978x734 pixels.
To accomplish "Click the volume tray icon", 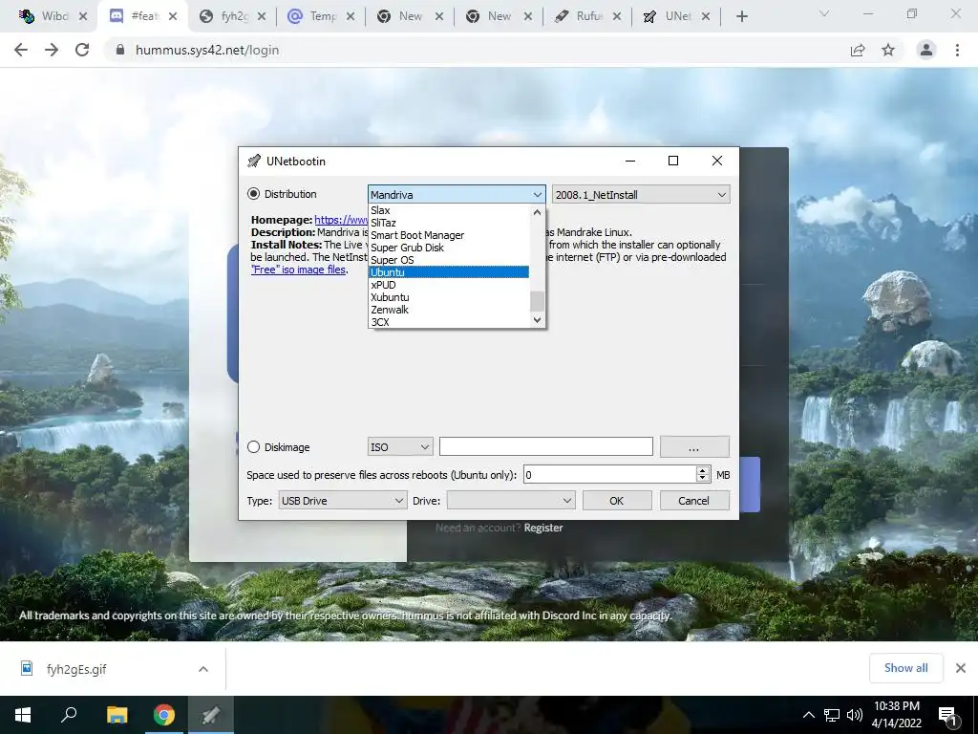I will [x=855, y=715].
